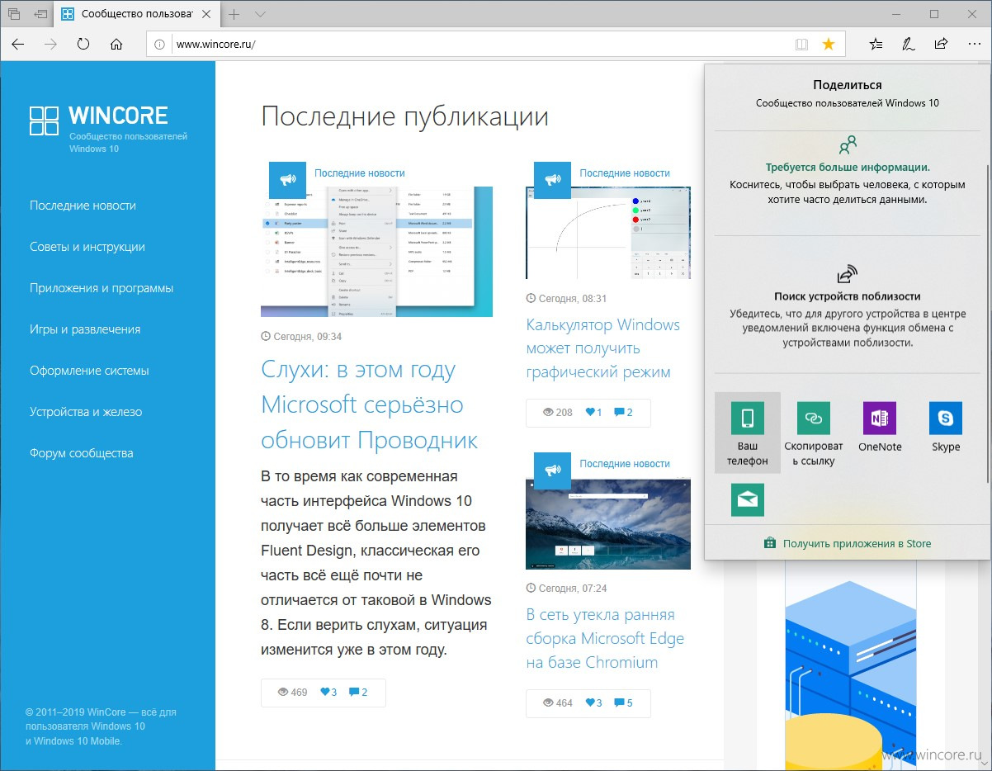Click the site information icon
992x771 pixels.
tap(160, 45)
